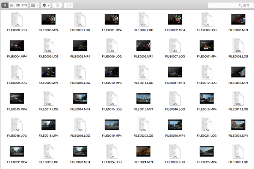Select the FILE0009.LOG document icon
The height and width of the screenshot is (169, 254).
click(17, 72)
